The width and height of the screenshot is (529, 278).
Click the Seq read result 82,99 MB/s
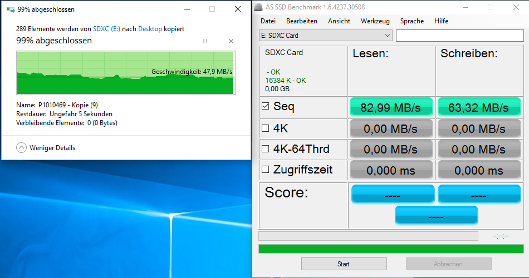click(x=391, y=107)
